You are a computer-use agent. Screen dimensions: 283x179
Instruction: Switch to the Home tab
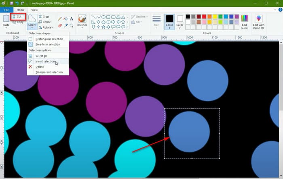[x=20, y=10]
